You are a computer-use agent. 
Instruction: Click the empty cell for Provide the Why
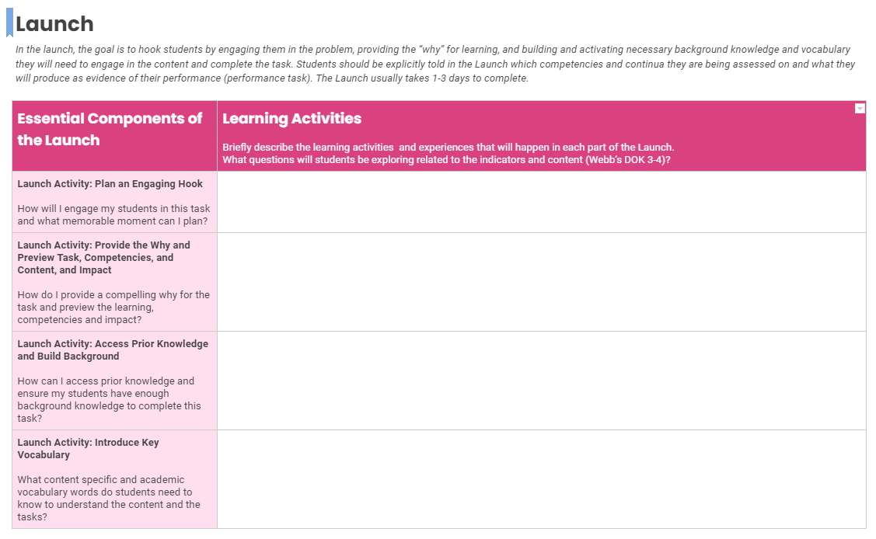(541, 282)
